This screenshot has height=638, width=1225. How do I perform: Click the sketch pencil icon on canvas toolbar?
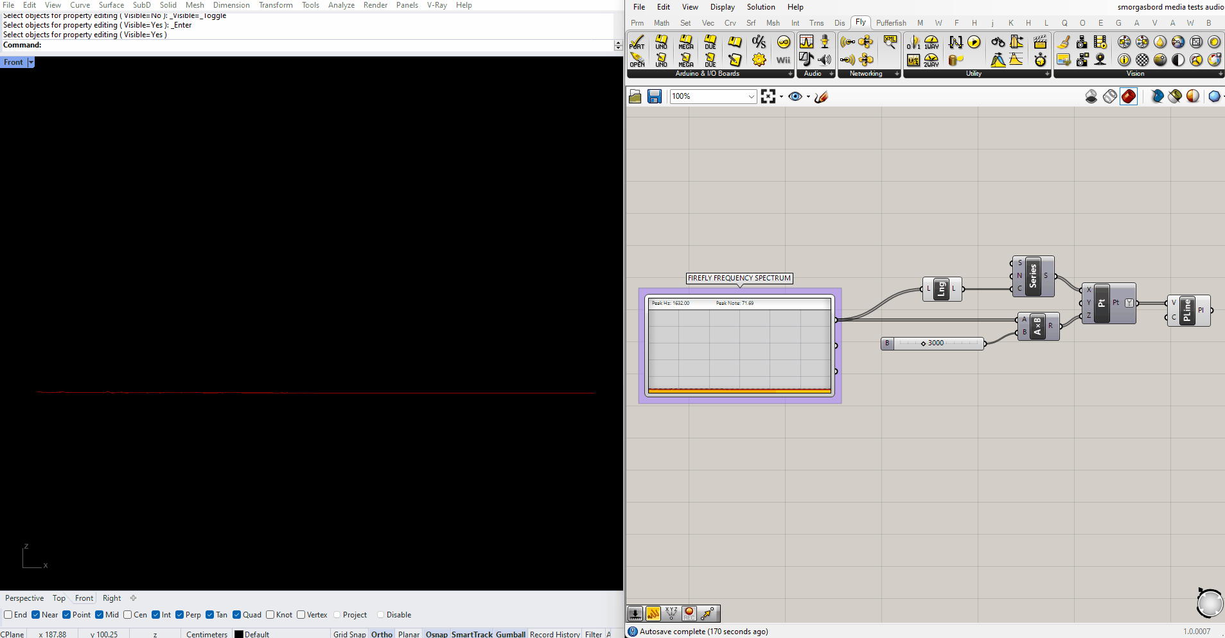click(x=821, y=97)
